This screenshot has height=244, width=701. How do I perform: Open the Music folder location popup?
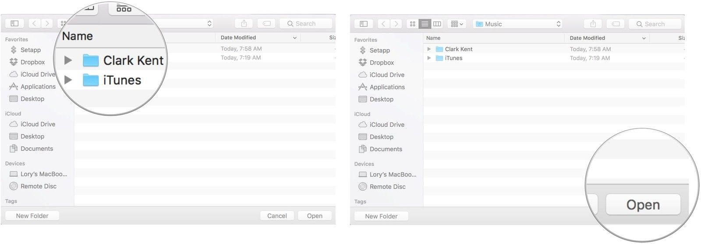[518, 24]
